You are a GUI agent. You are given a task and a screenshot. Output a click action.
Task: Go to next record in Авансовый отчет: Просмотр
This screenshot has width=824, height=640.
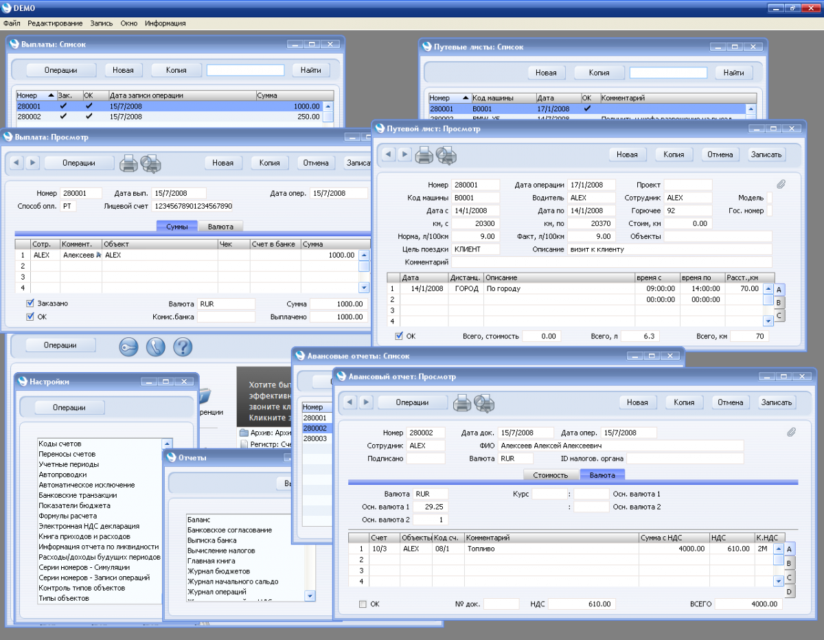pyautogui.click(x=366, y=402)
